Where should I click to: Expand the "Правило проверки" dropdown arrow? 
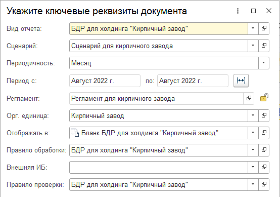click(253, 184)
